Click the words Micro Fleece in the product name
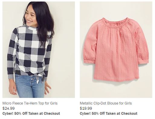This screenshot has height=119, width=155. pos(13,103)
